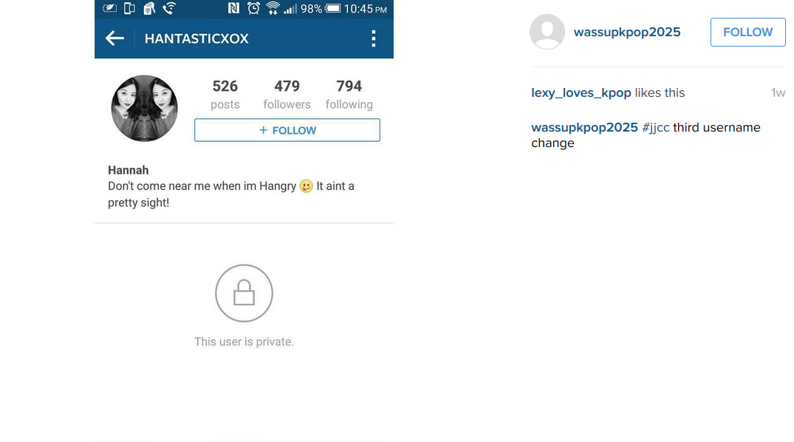Tap the back arrow beside HANTASTICXOX
The width and height of the screenshot is (794, 442).
point(114,38)
